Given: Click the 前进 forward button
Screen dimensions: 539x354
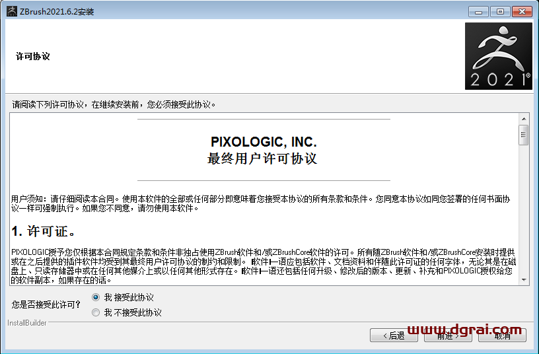Looking at the screenshot, I should click(x=448, y=336).
